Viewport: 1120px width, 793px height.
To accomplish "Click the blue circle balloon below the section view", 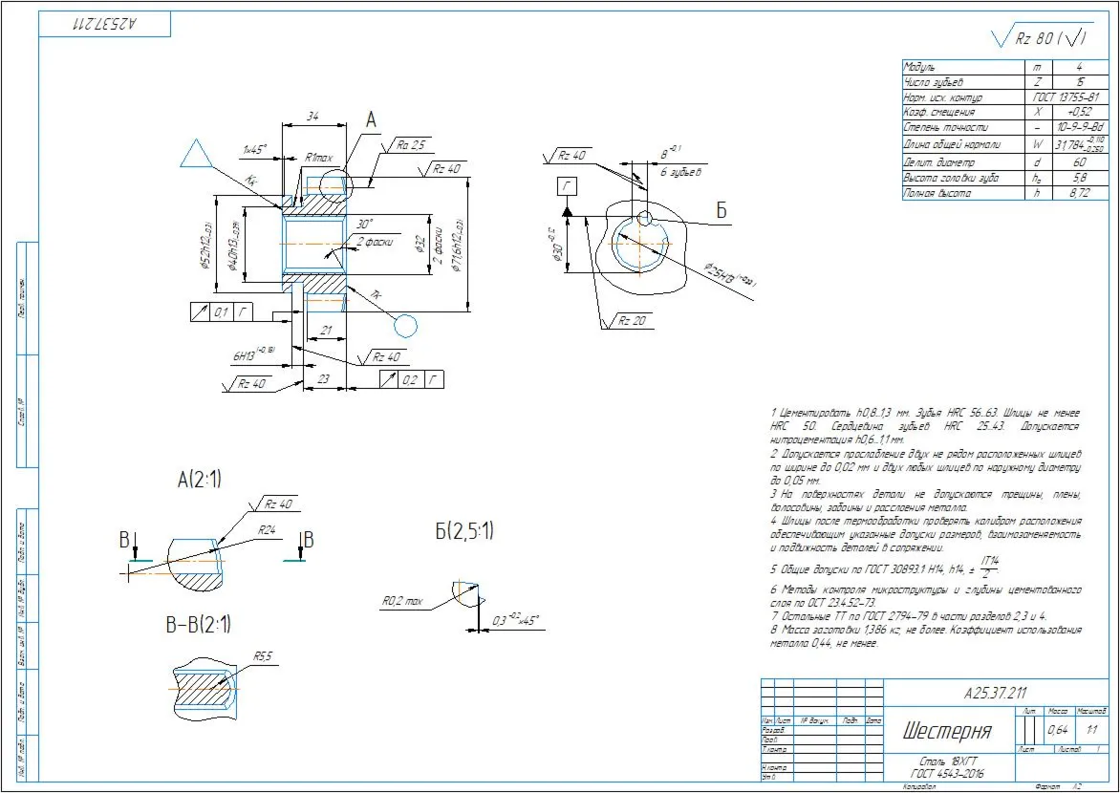I will 406,327.
